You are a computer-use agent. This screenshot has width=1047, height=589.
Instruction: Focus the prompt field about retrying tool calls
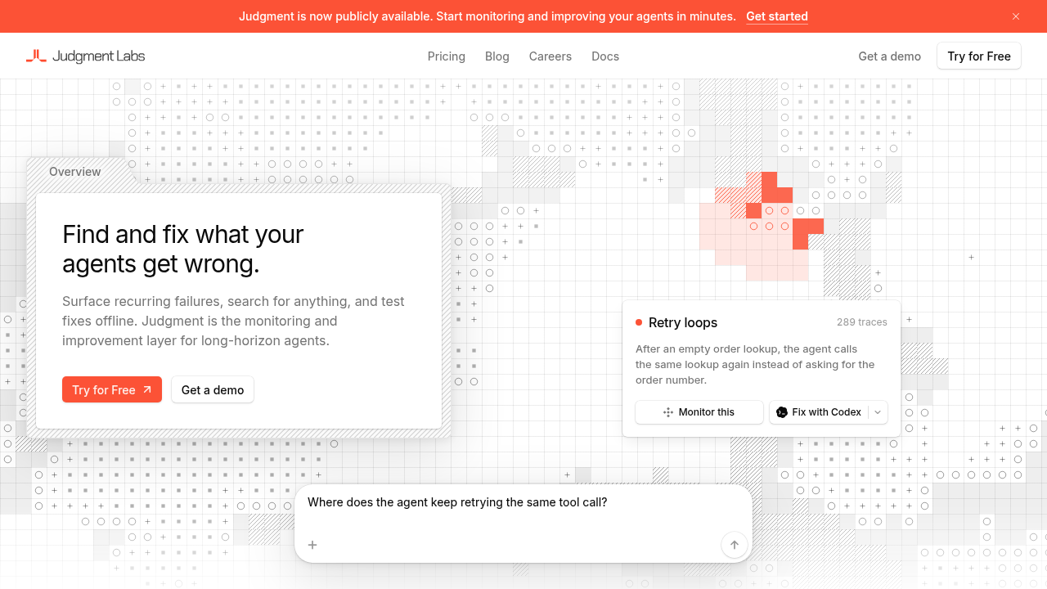(x=523, y=502)
